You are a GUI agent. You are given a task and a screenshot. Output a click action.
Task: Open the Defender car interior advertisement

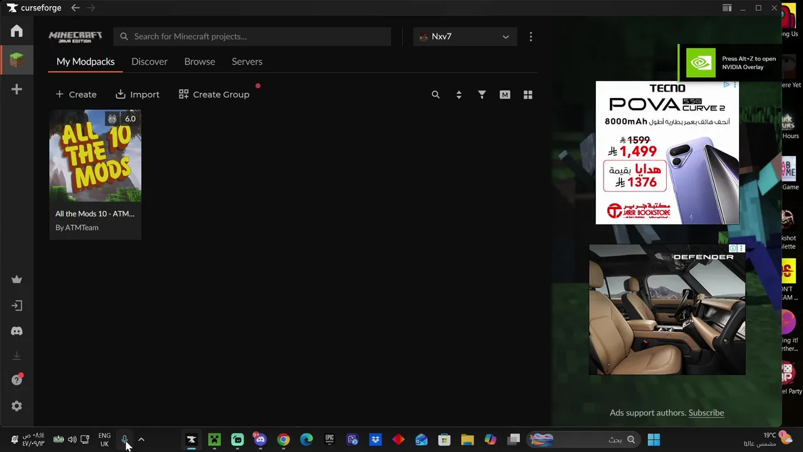click(667, 309)
